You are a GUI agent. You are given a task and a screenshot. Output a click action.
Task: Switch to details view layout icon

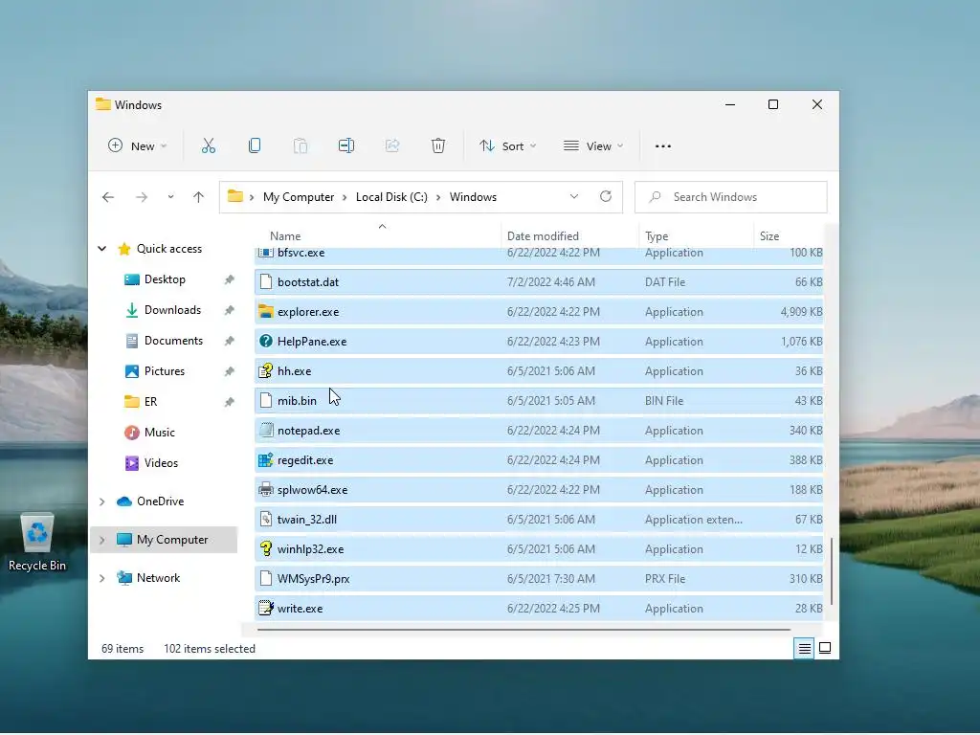804,649
